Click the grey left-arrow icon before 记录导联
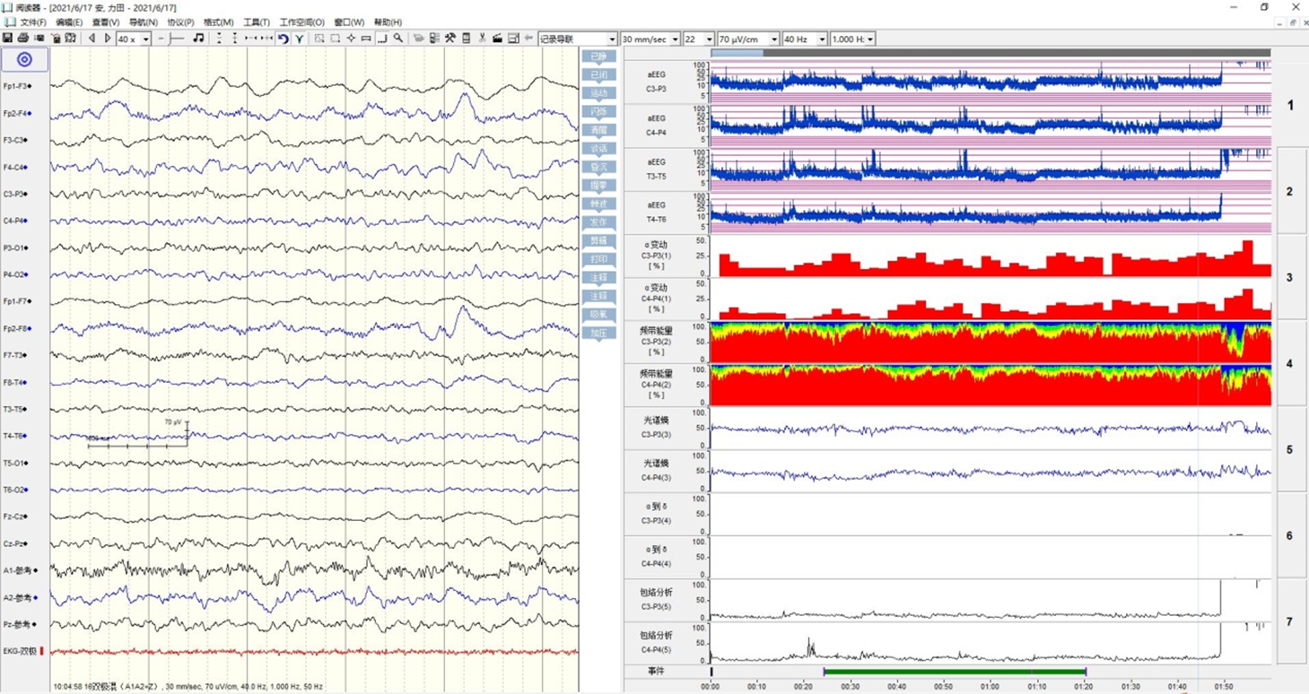The height and width of the screenshot is (694, 1309). click(x=528, y=39)
